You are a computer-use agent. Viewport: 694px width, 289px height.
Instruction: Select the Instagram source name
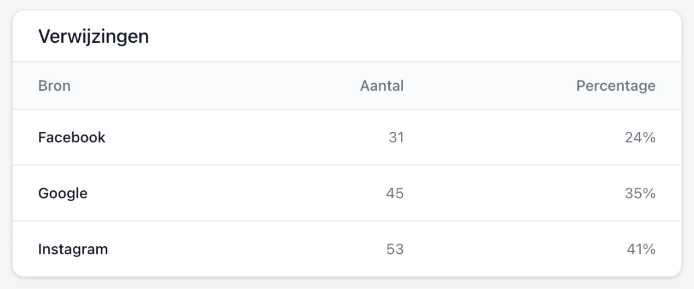(x=73, y=250)
